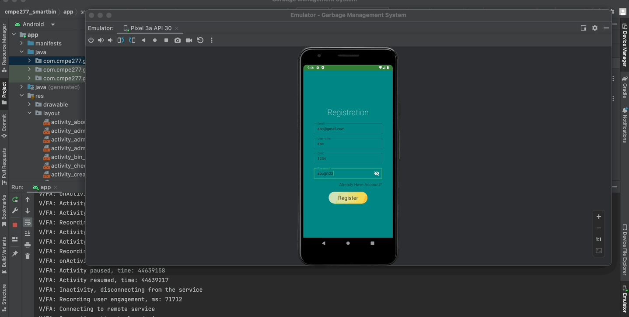Select the activity_bin_ layout file
This screenshot has width=629, height=317.
pyautogui.click(x=65, y=157)
